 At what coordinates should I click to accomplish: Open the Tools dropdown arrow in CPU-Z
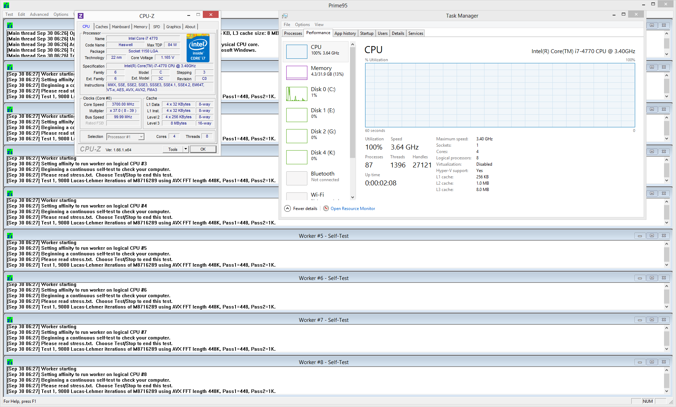click(186, 149)
